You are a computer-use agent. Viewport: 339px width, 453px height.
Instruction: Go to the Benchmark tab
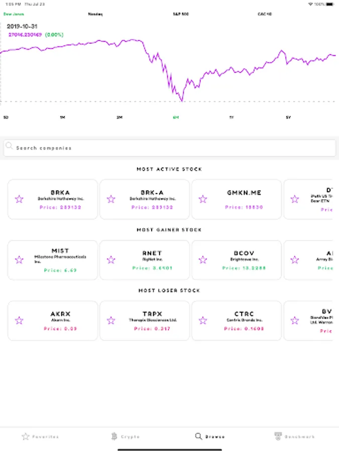coord(294,436)
